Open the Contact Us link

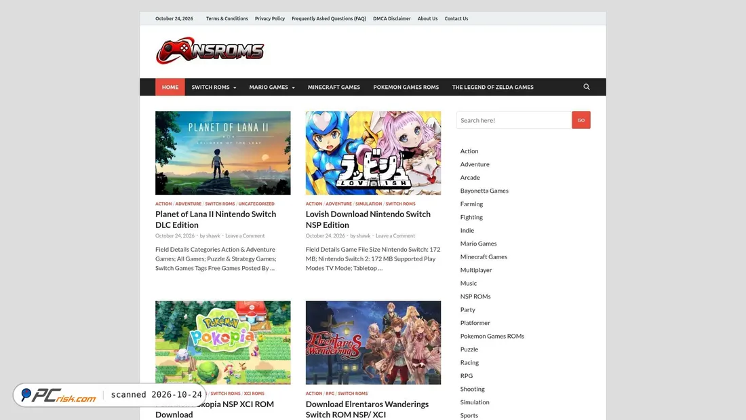456,18
